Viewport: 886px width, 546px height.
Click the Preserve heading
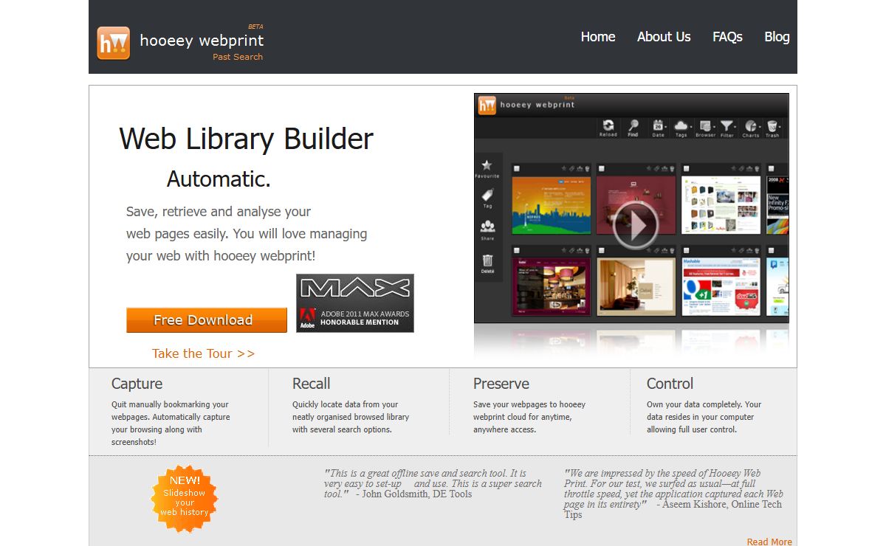click(x=501, y=384)
